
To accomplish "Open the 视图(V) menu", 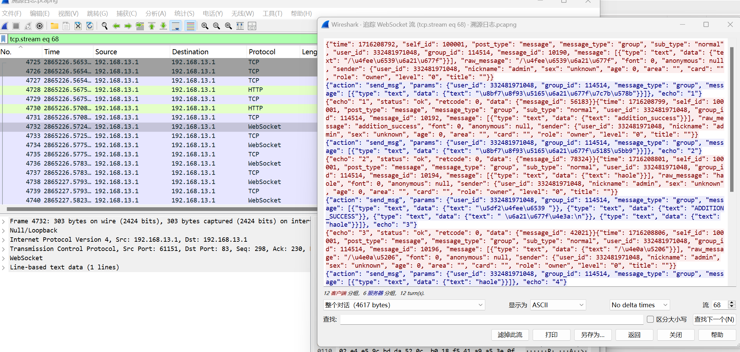I will coord(68,13).
